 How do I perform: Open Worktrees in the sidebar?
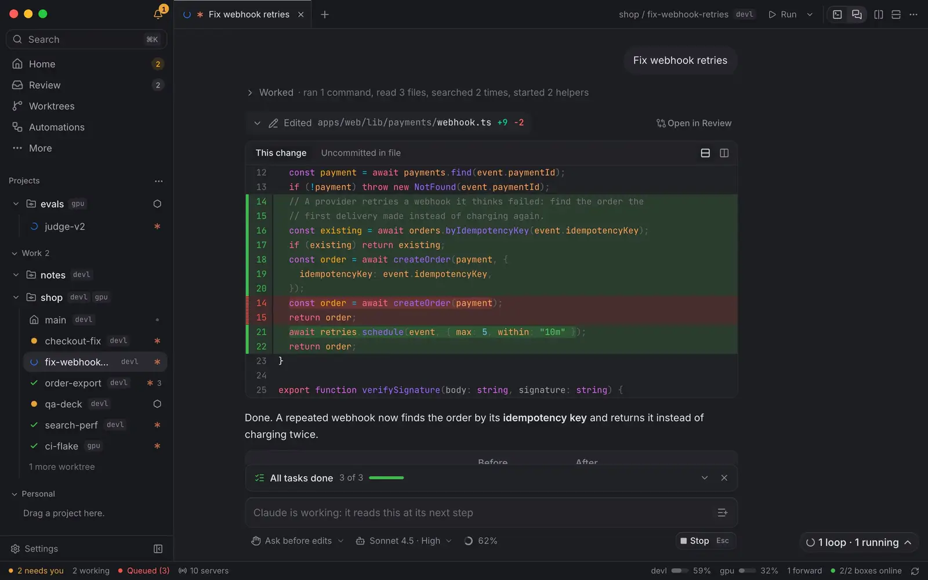pyautogui.click(x=87, y=106)
